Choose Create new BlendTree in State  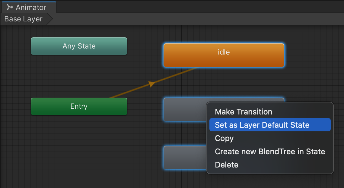[x=270, y=152]
